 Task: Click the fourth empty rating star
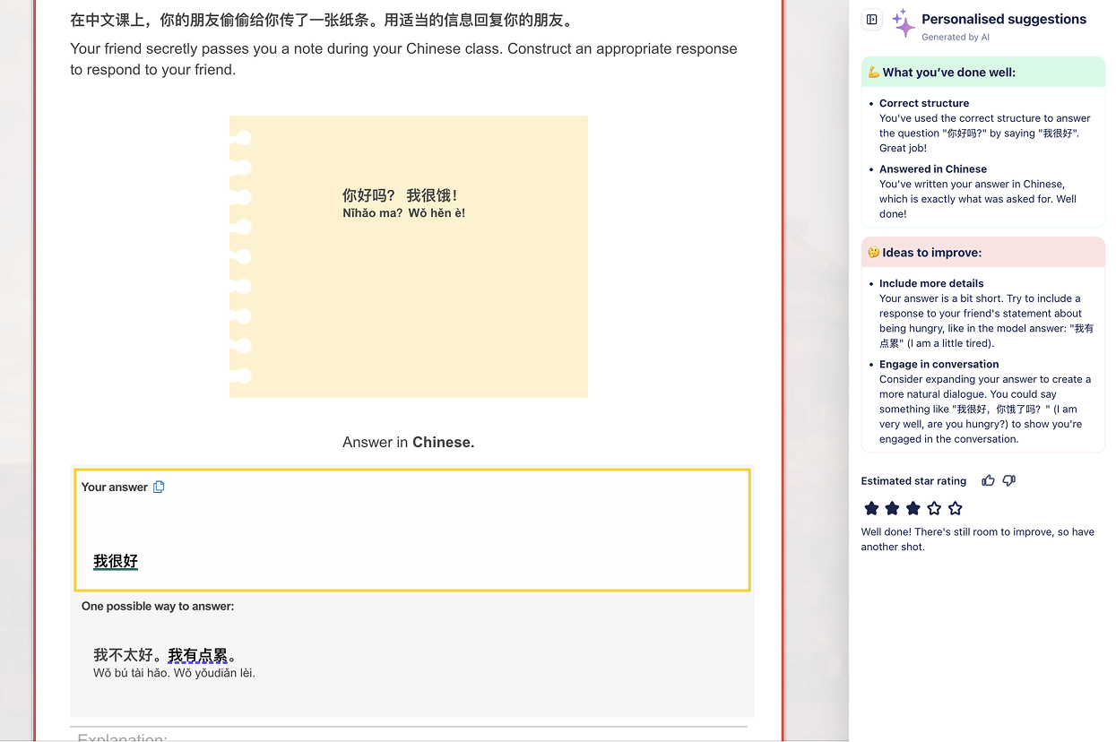[x=934, y=509]
